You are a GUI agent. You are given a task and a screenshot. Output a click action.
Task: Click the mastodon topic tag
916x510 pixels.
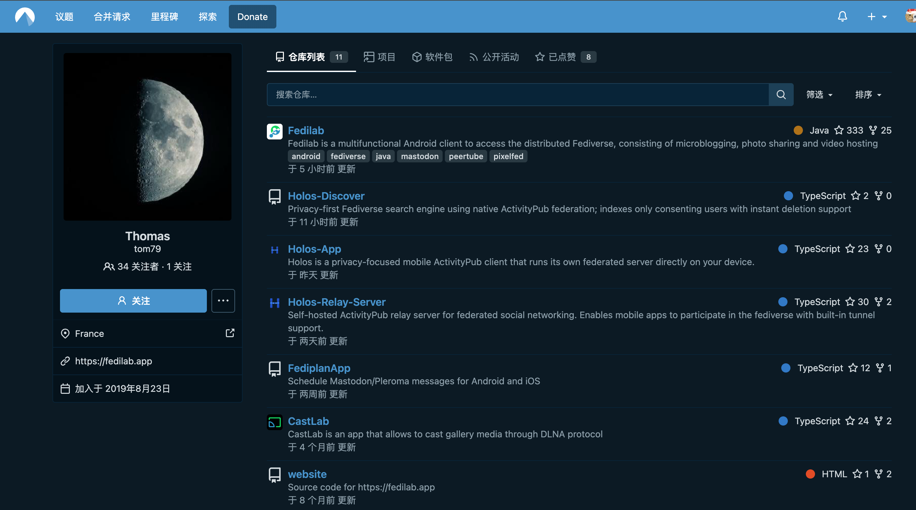pos(419,156)
